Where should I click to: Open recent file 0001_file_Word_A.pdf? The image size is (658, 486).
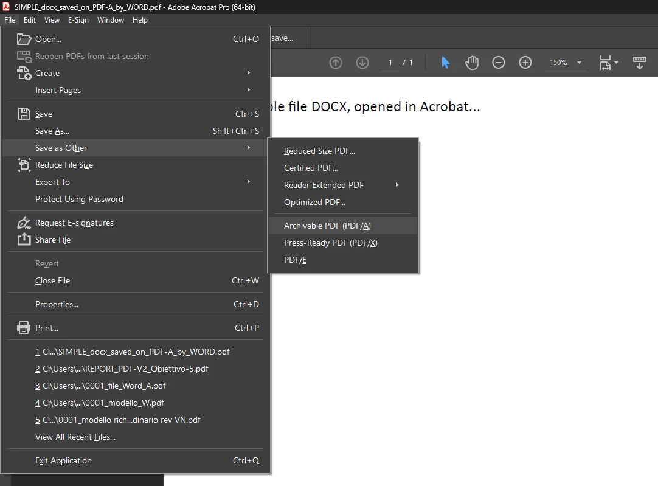tap(134, 386)
